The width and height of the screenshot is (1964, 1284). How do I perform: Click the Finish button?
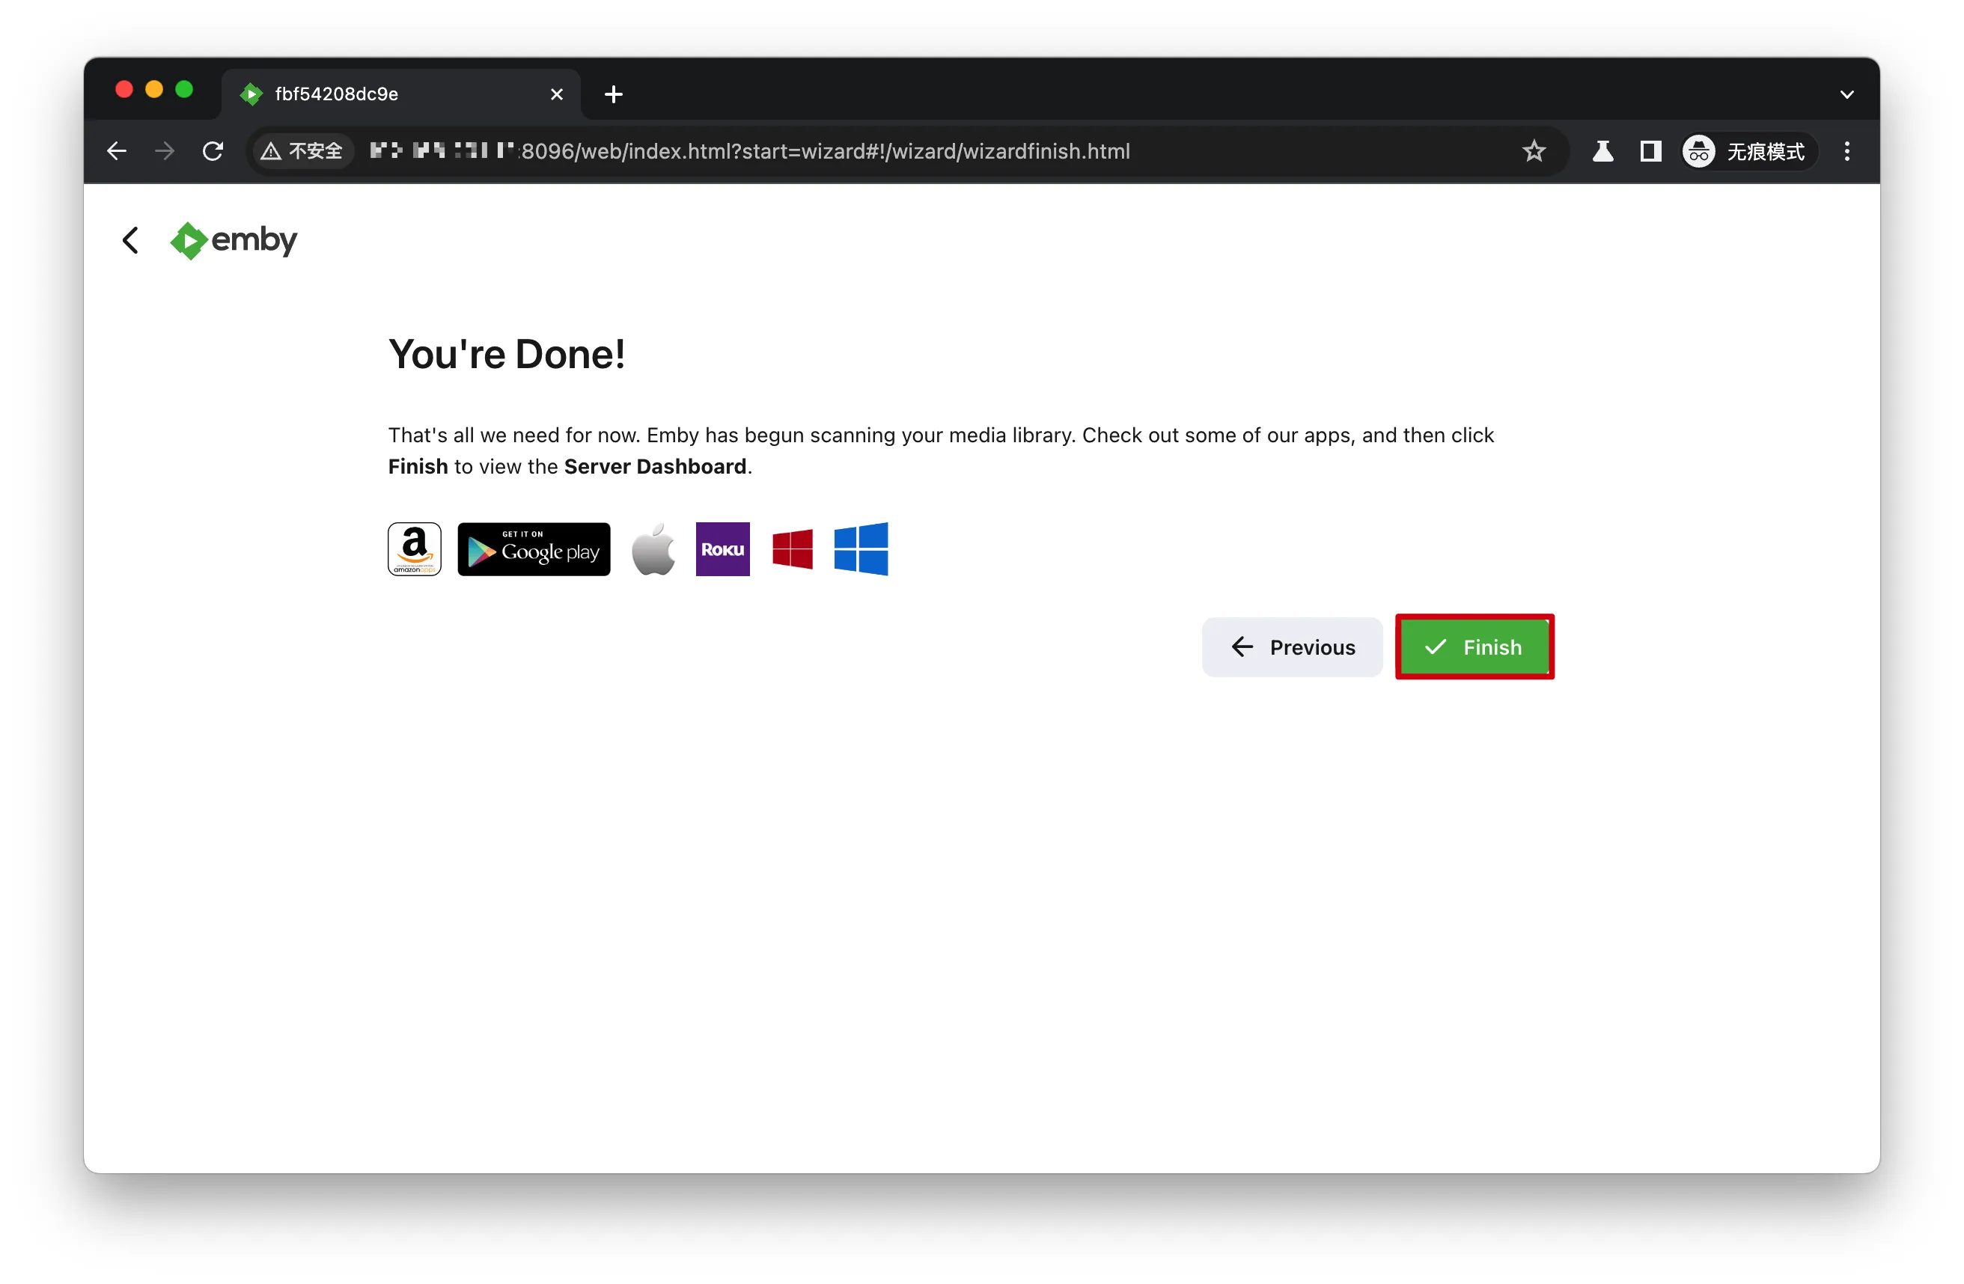(1474, 647)
